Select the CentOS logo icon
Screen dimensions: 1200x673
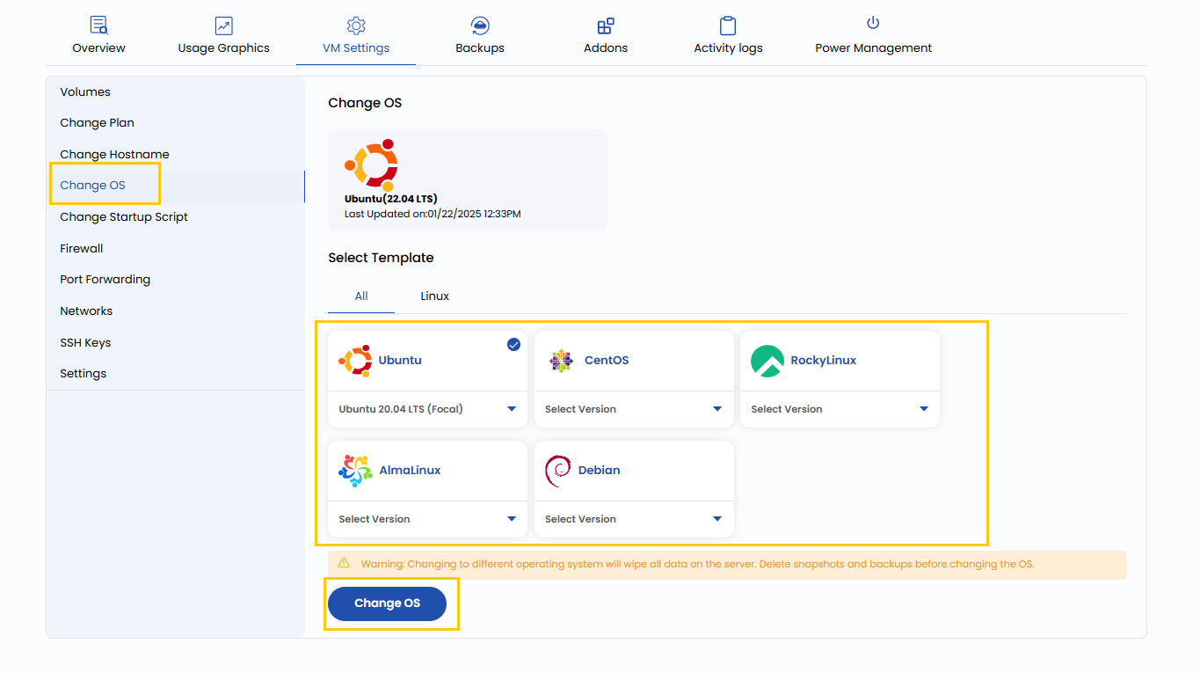(561, 361)
